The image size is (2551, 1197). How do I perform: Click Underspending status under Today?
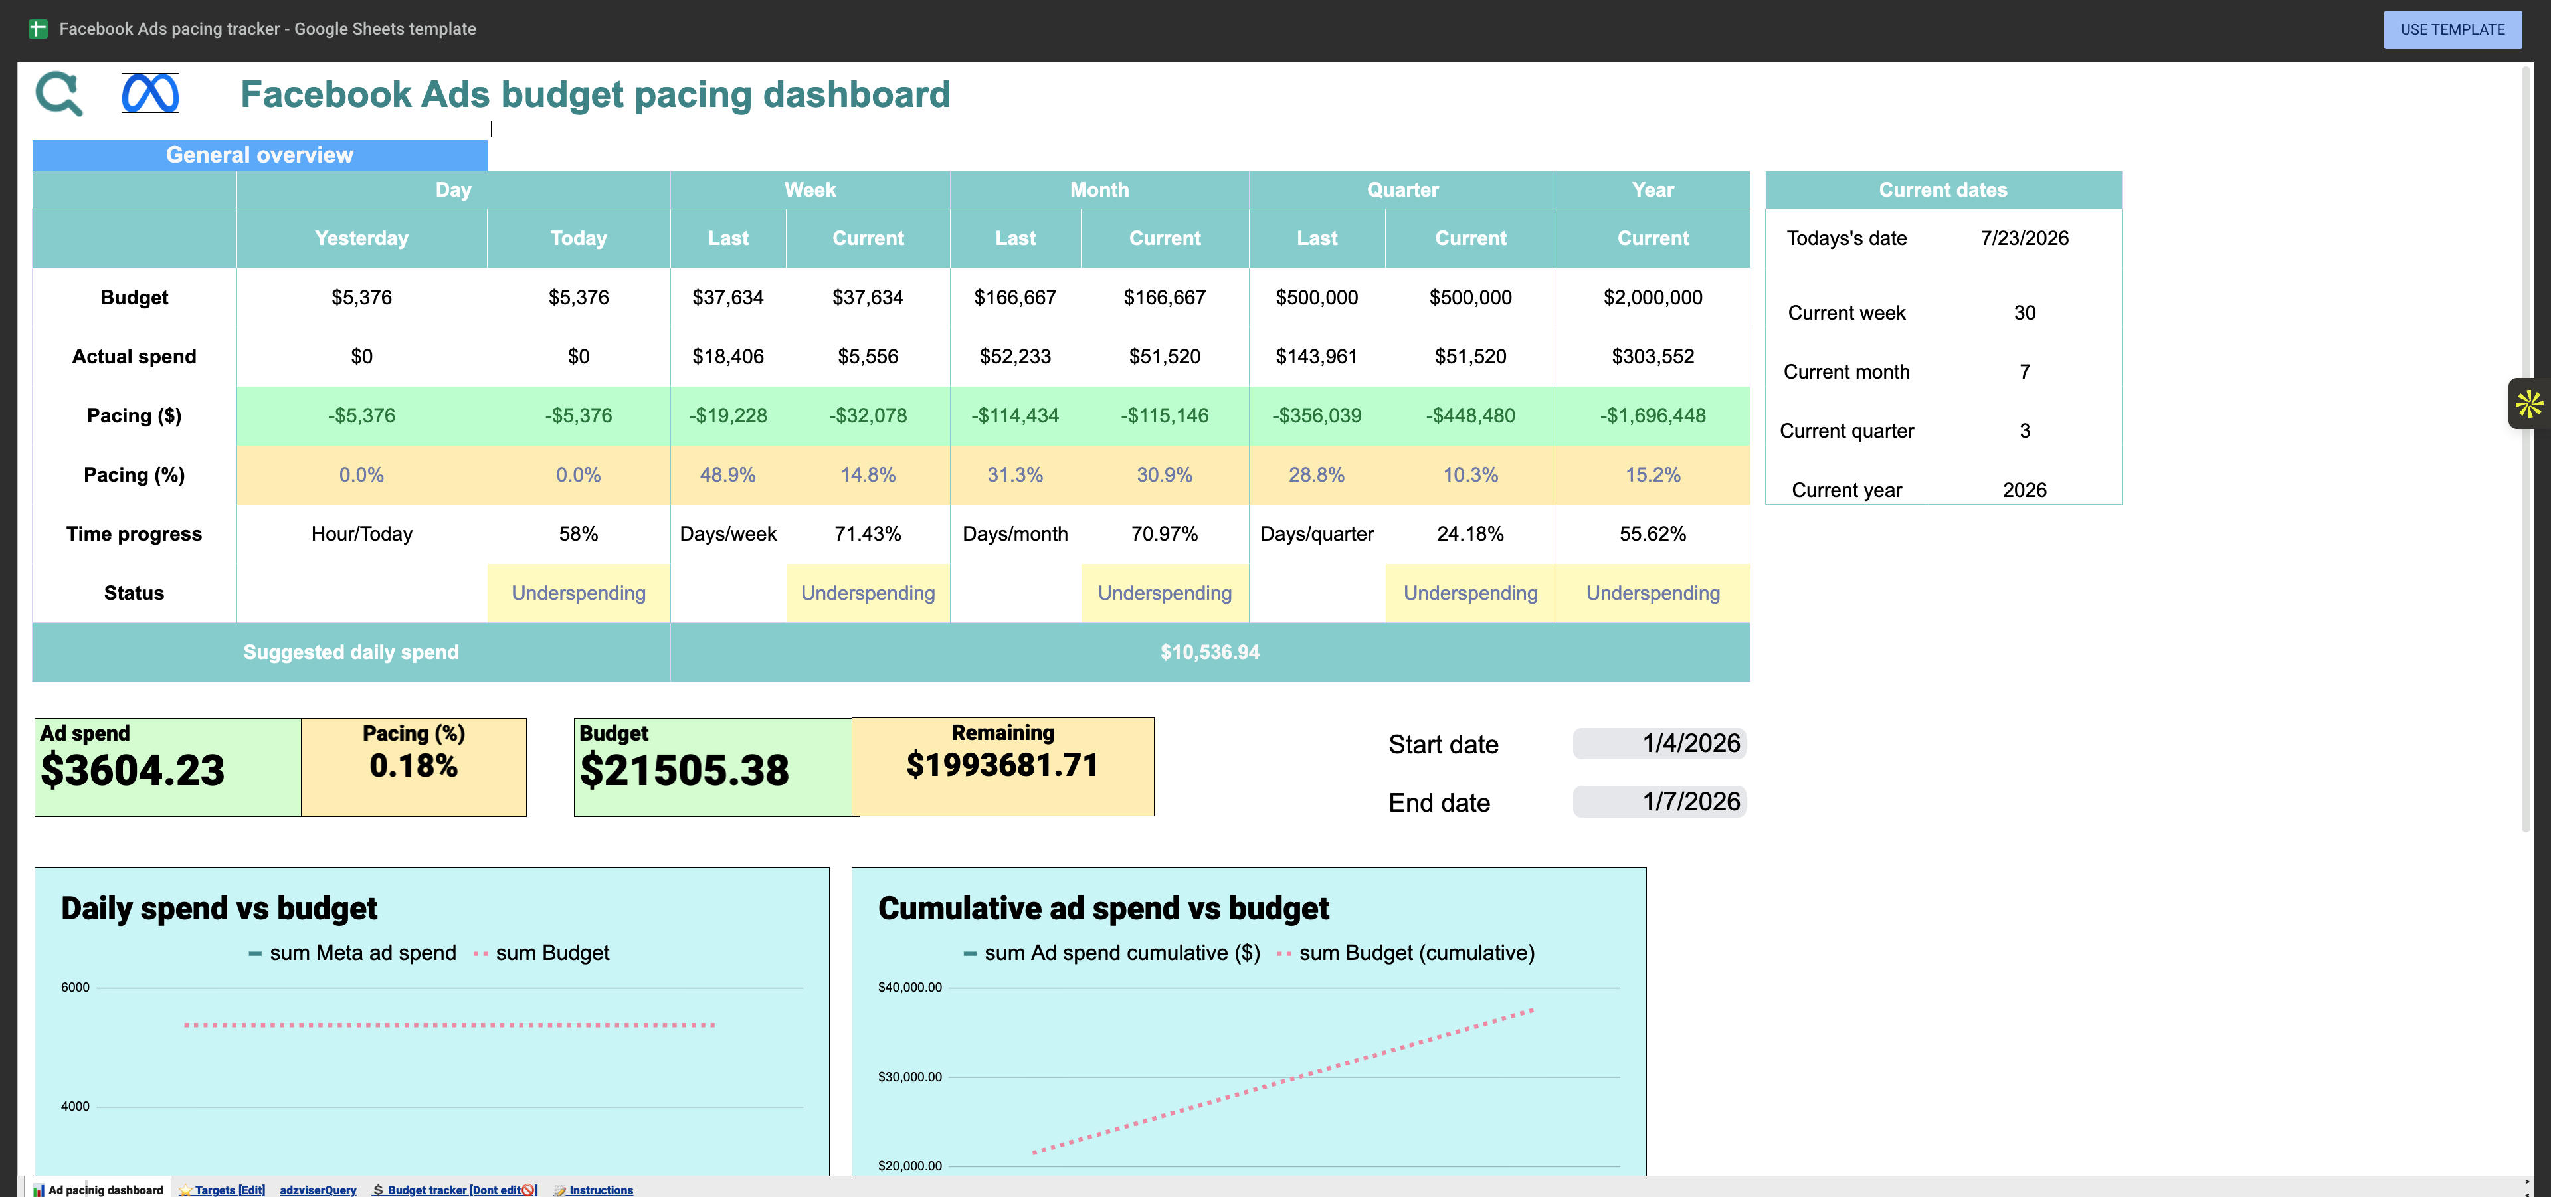tap(579, 593)
